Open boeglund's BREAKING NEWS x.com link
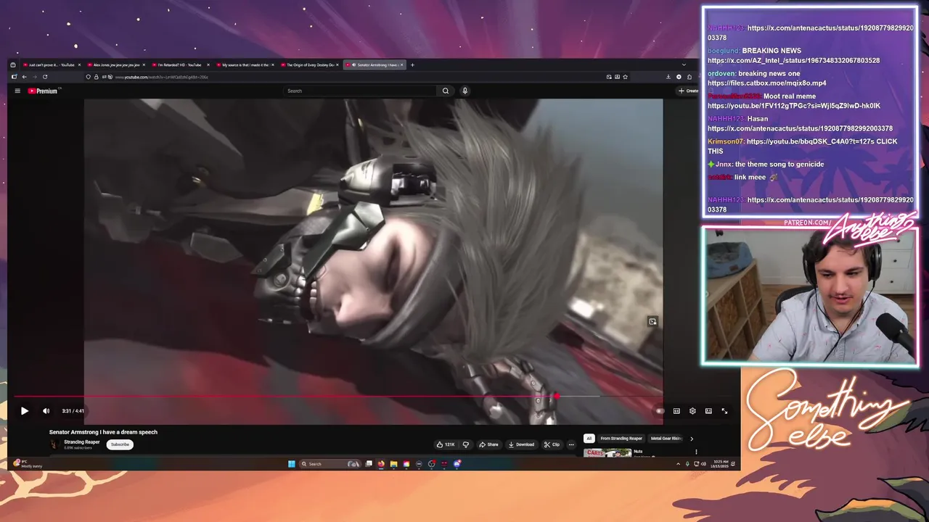The width and height of the screenshot is (929, 522). pyautogui.click(x=793, y=60)
